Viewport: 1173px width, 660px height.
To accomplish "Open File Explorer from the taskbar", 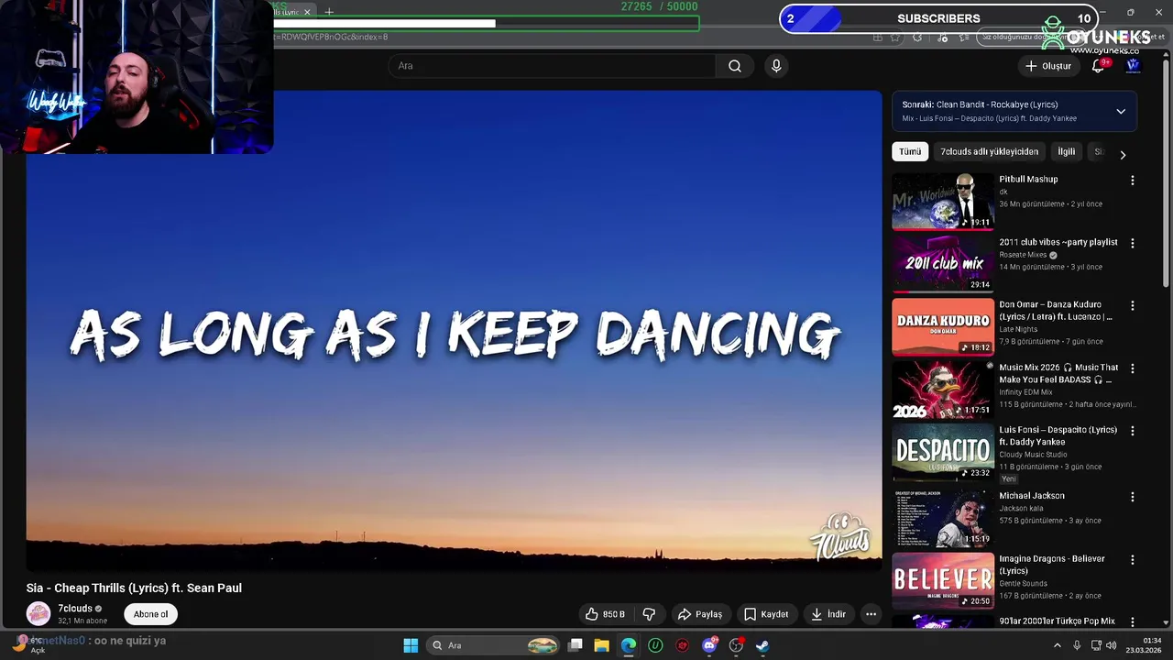I will (x=601, y=645).
